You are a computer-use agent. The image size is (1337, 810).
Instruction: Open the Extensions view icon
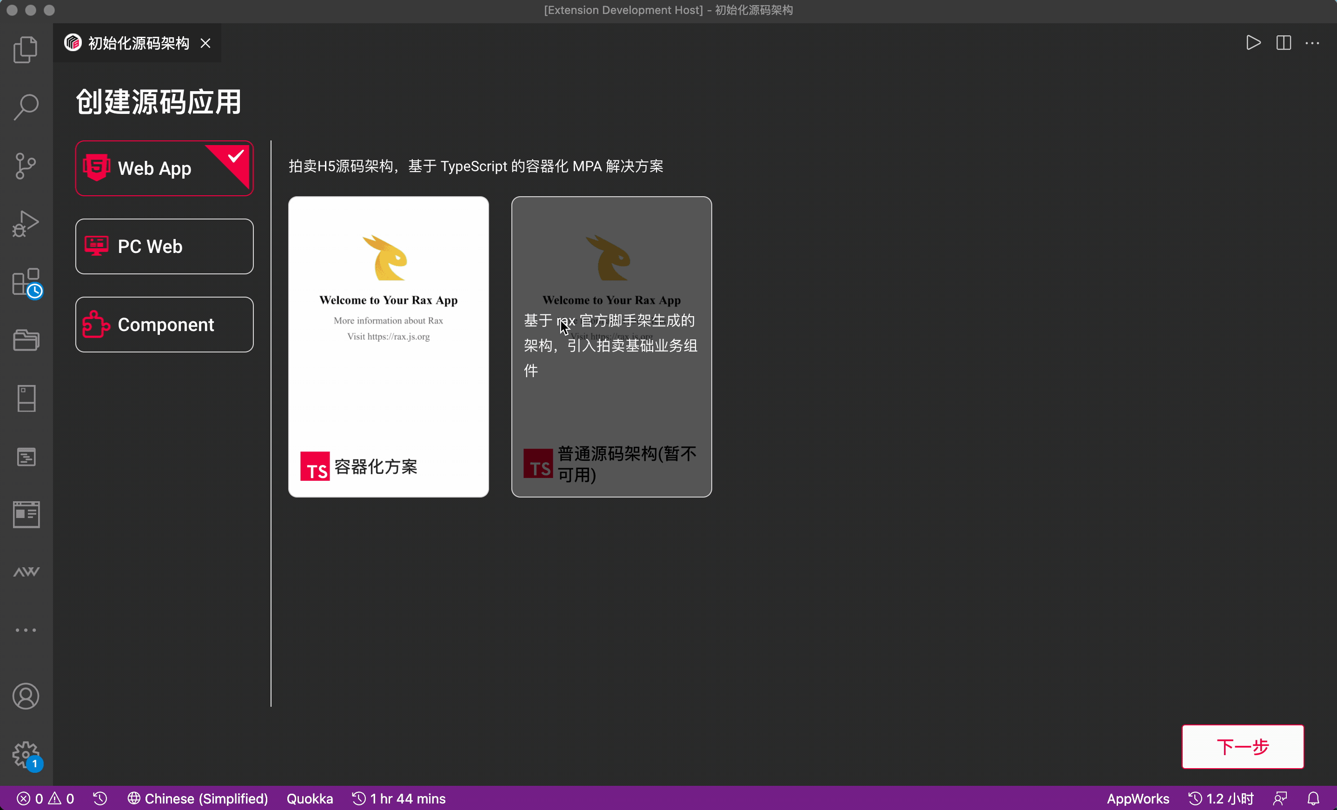[26, 282]
